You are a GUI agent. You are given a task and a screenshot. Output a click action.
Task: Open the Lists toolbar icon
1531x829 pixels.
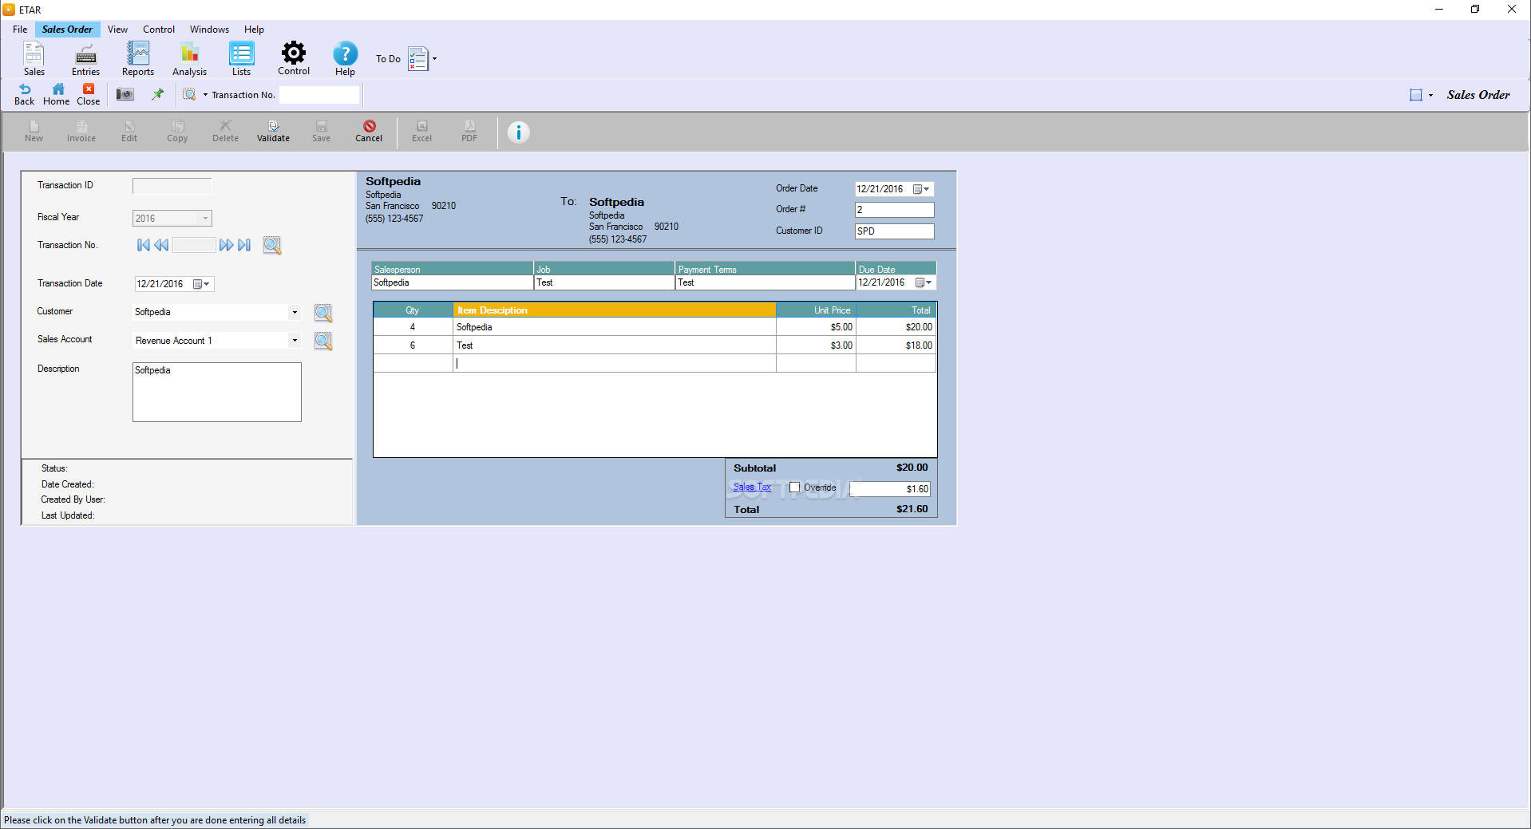click(241, 59)
